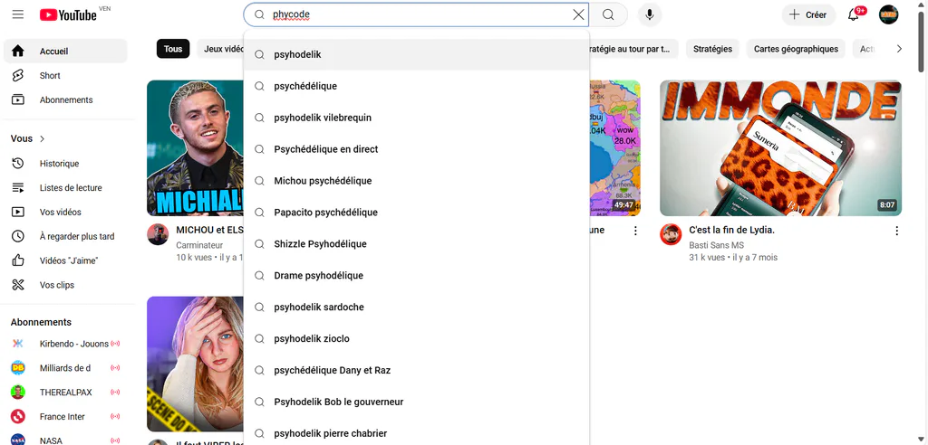Choose the Psyhodelik Bob le gouverneur suggestion

[416, 402]
